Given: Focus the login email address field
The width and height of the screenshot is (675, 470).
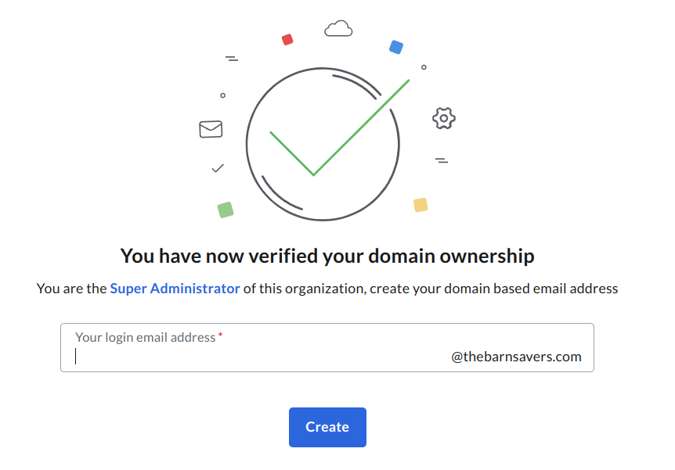Looking at the screenshot, I should (x=327, y=347).
